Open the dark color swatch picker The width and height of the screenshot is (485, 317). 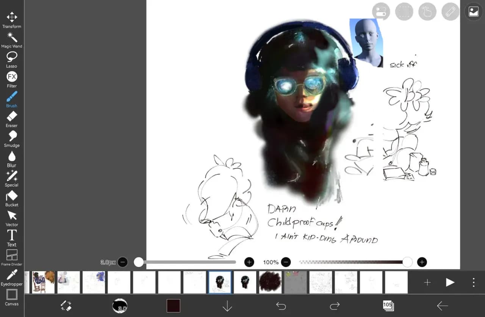point(174,306)
